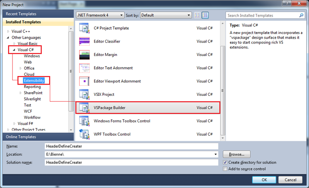Click the Editor Viewport Adornment icon
The width and height of the screenshot is (309, 188).
click(84, 81)
